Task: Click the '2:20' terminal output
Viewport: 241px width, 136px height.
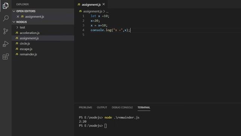Action: pos(83,122)
